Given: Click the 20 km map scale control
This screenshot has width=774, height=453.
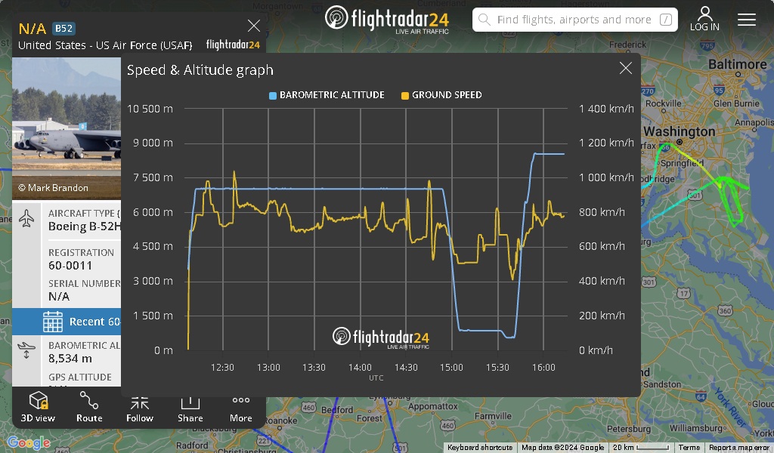Looking at the screenshot, I should [641, 448].
